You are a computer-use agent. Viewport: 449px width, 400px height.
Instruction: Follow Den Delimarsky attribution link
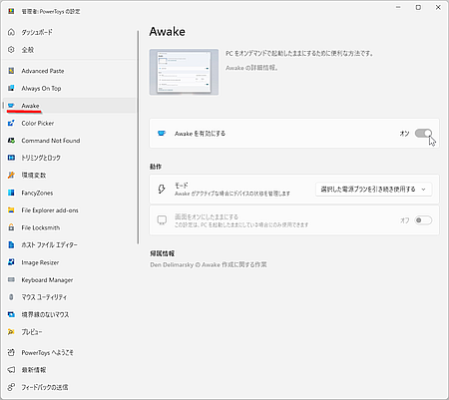[x=209, y=265]
